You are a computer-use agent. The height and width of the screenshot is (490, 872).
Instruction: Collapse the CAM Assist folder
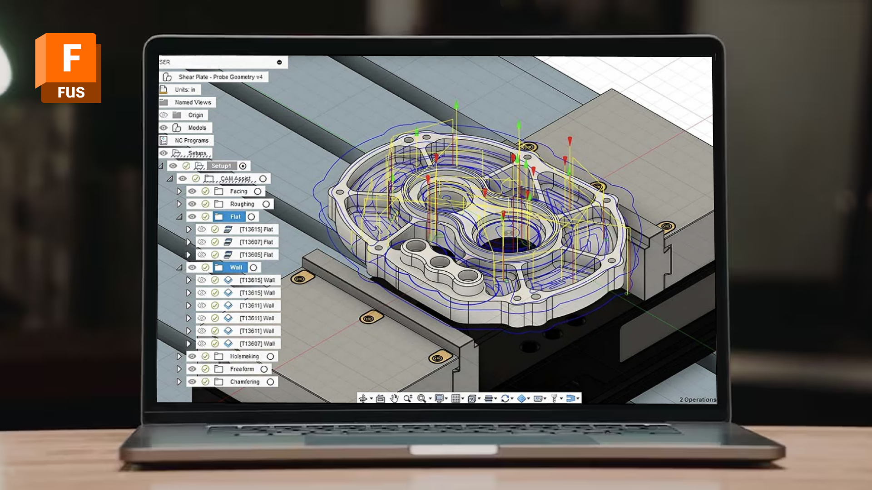pyautogui.click(x=170, y=179)
